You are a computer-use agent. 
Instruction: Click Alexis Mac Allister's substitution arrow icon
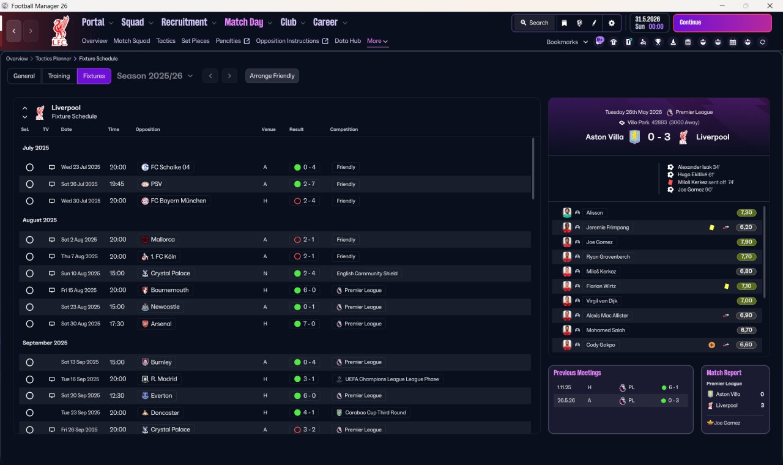tap(726, 316)
